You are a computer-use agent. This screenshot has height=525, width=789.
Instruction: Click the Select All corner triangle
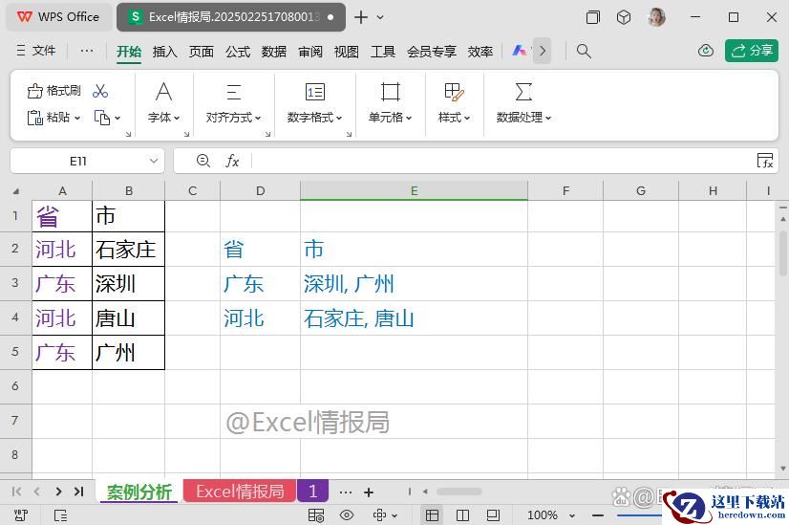pyautogui.click(x=16, y=191)
